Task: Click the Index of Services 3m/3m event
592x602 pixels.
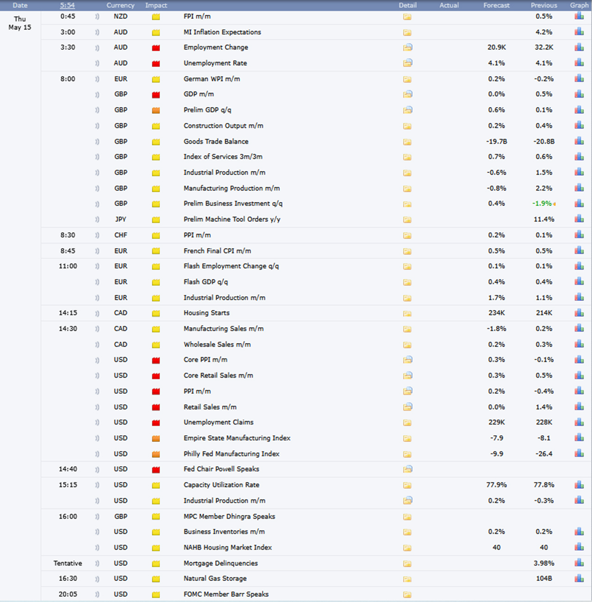Action: [x=223, y=157]
